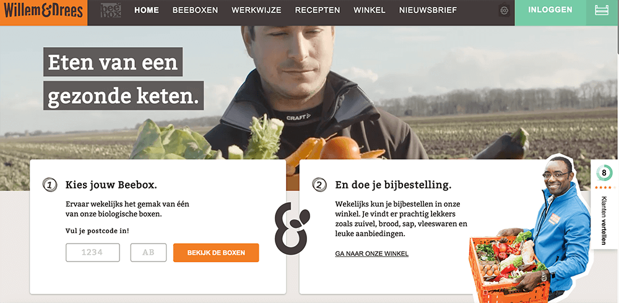
Task: Open the crate shopping basket icon
Action: click(602, 11)
